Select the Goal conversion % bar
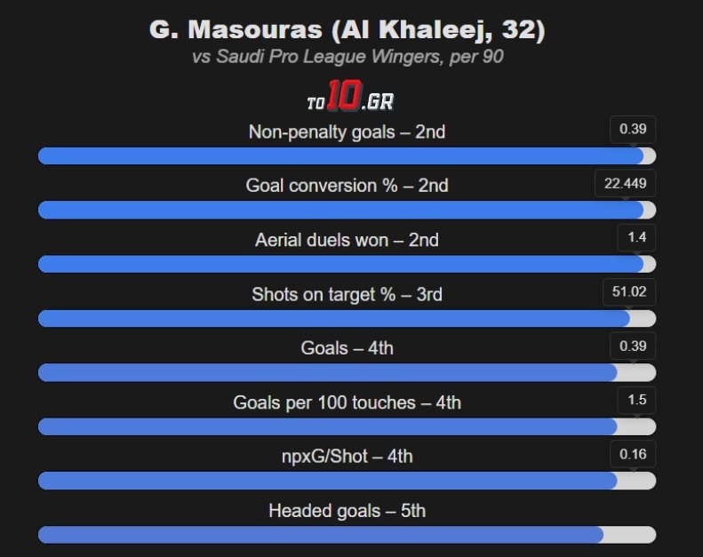The height and width of the screenshot is (557, 703). pyautogui.click(x=347, y=211)
